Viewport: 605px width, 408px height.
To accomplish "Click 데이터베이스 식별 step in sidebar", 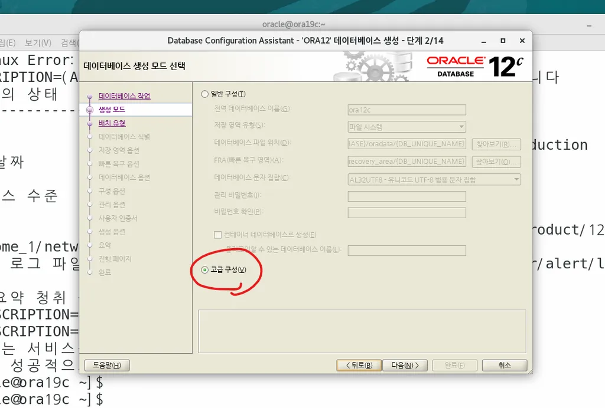I will tap(124, 137).
